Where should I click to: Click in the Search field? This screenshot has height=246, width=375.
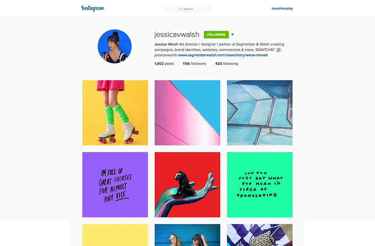[187, 9]
